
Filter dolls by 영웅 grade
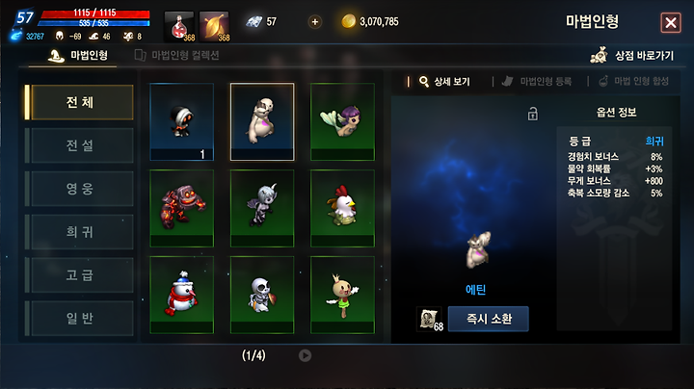point(82,189)
